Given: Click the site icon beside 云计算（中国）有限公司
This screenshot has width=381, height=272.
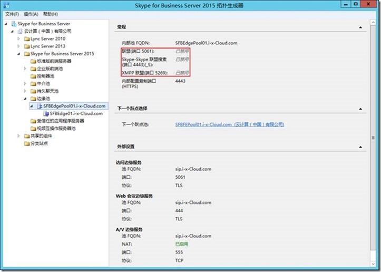Looking at the screenshot, I should 20,31.
